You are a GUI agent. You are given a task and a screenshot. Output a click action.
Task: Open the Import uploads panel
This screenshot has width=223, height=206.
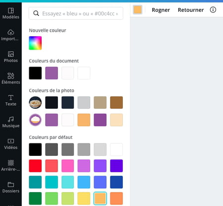click(x=11, y=35)
